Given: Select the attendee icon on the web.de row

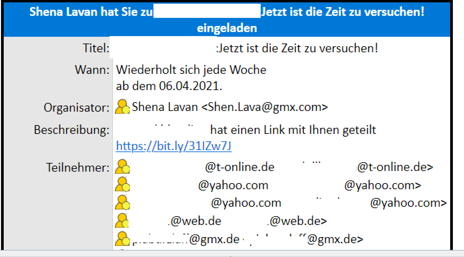Looking at the screenshot, I should [122, 221].
